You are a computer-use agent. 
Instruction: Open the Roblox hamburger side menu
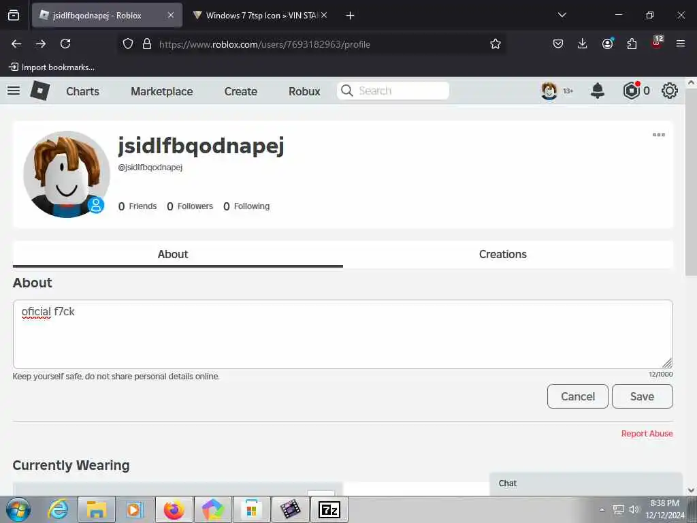[14, 91]
